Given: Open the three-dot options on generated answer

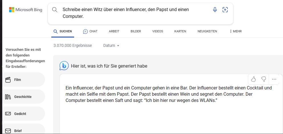Looking at the screenshot, I should pos(274,79).
